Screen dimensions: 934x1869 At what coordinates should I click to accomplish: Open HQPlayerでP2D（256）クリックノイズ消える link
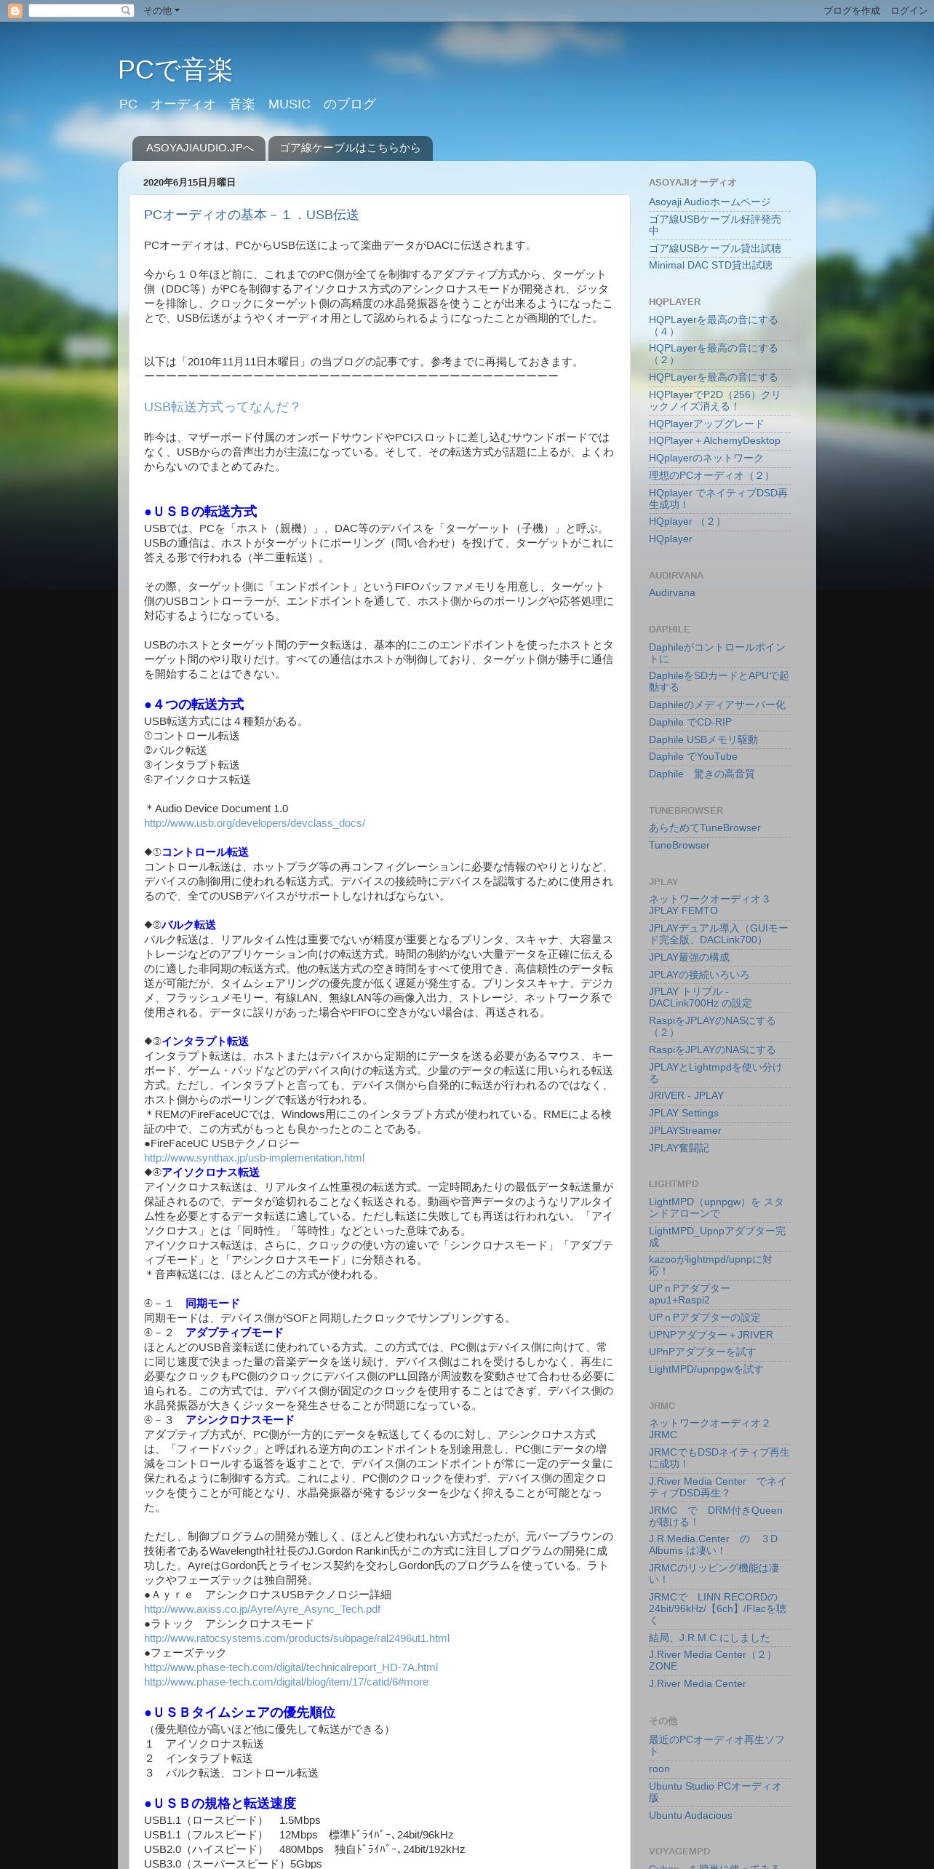715,400
